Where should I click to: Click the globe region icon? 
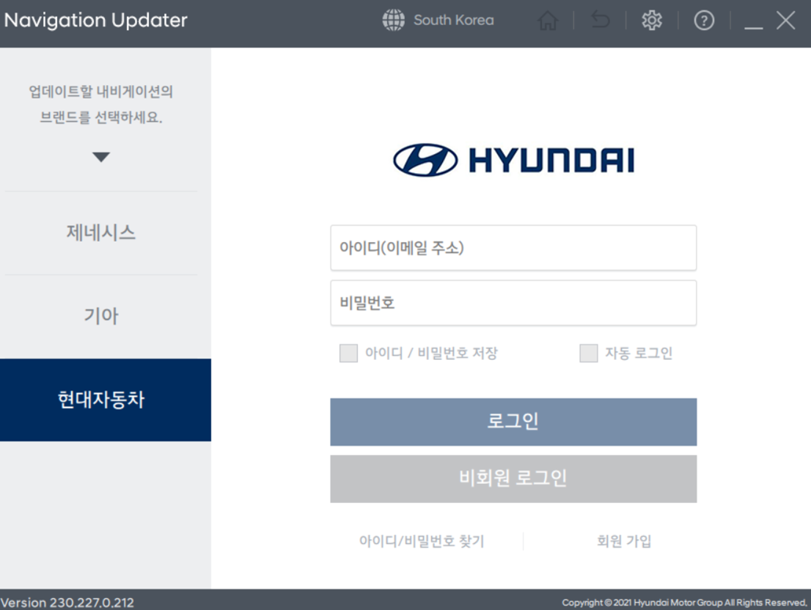tap(393, 20)
